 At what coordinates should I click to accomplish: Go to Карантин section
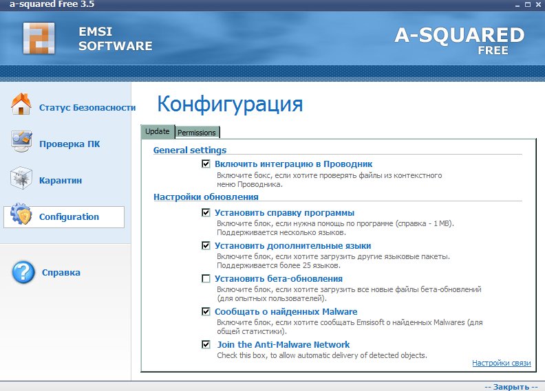coord(61,181)
